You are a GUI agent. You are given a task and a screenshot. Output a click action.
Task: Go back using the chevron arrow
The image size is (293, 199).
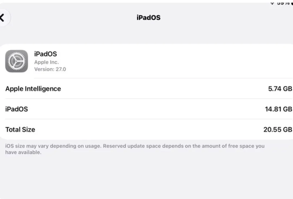[2, 18]
